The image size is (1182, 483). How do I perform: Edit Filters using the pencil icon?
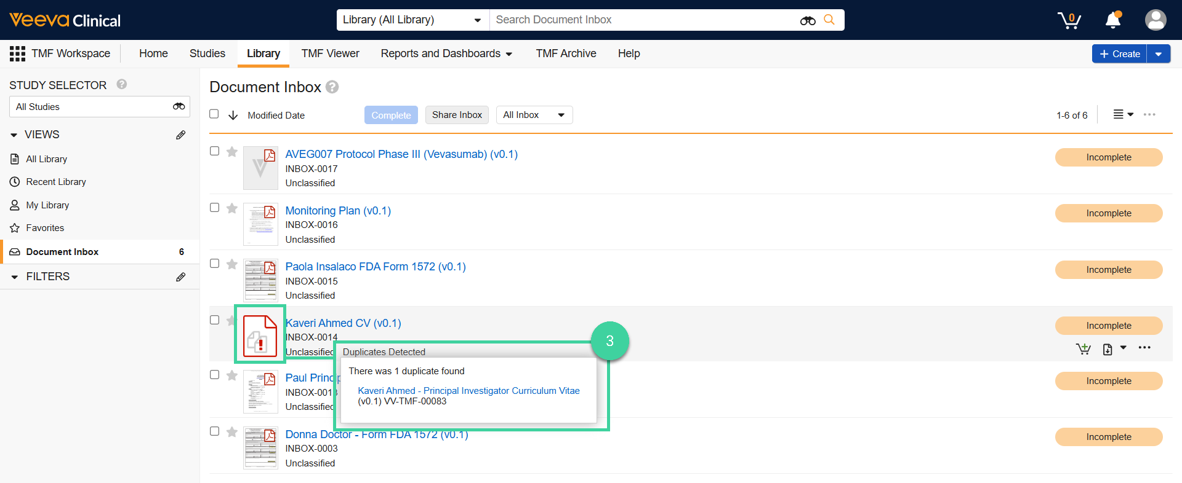180,277
